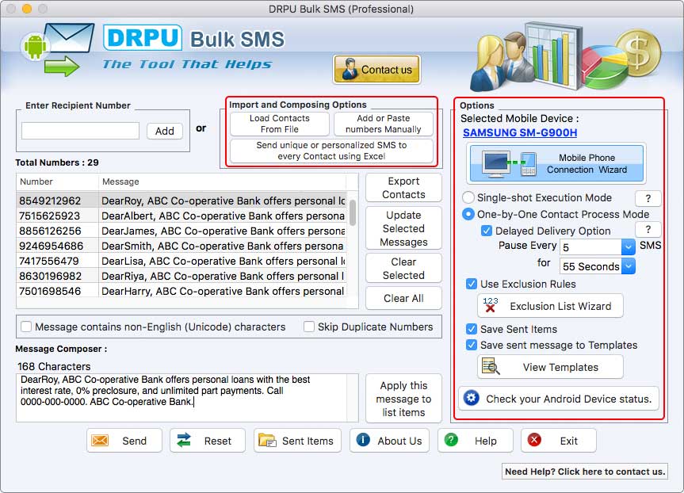684x493 pixels.
Task: Click the red X Exit icon
Action: coord(534,440)
